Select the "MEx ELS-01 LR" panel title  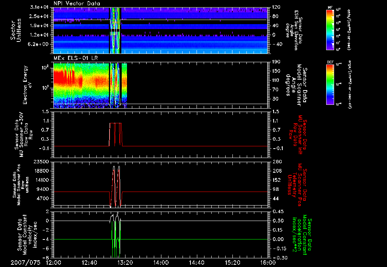coord(76,58)
